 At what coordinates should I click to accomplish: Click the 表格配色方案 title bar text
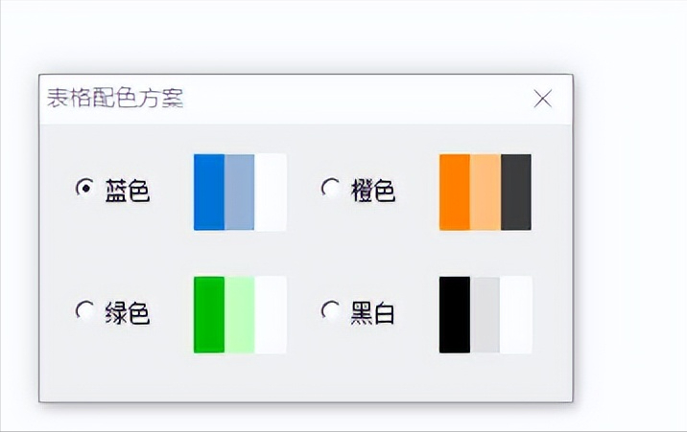coord(115,98)
